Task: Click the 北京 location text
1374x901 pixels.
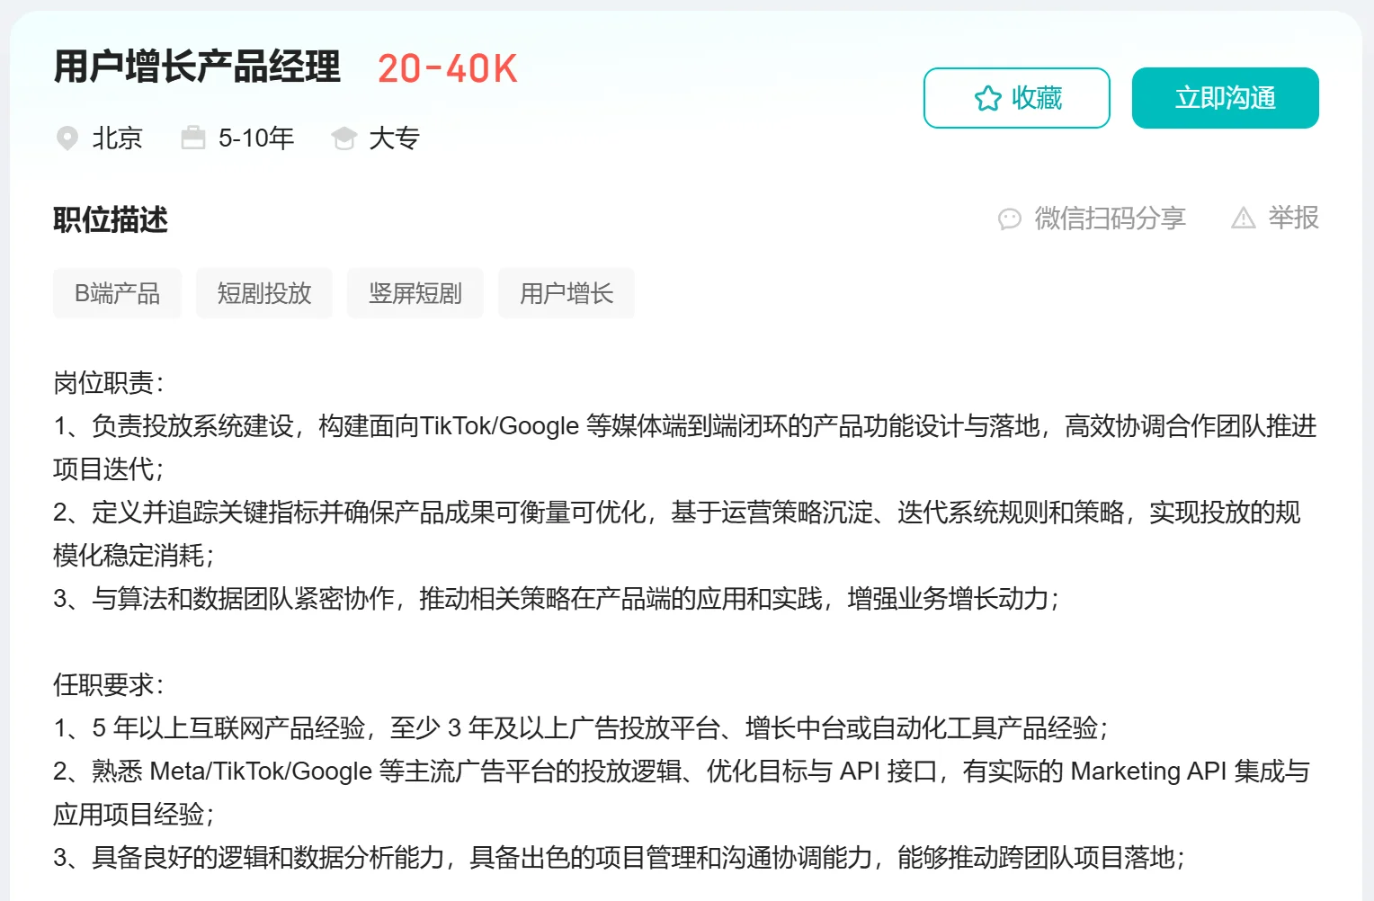Action: [x=118, y=138]
